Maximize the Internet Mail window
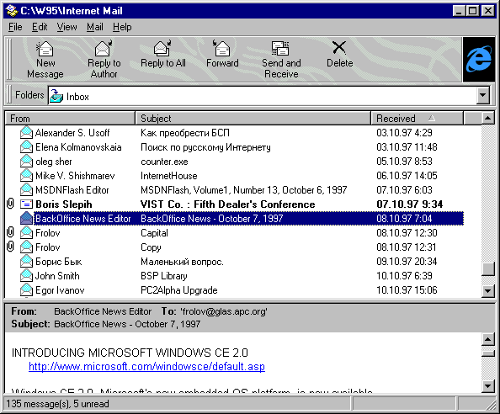Viewport: 500px width, 414px height. (472, 11)
